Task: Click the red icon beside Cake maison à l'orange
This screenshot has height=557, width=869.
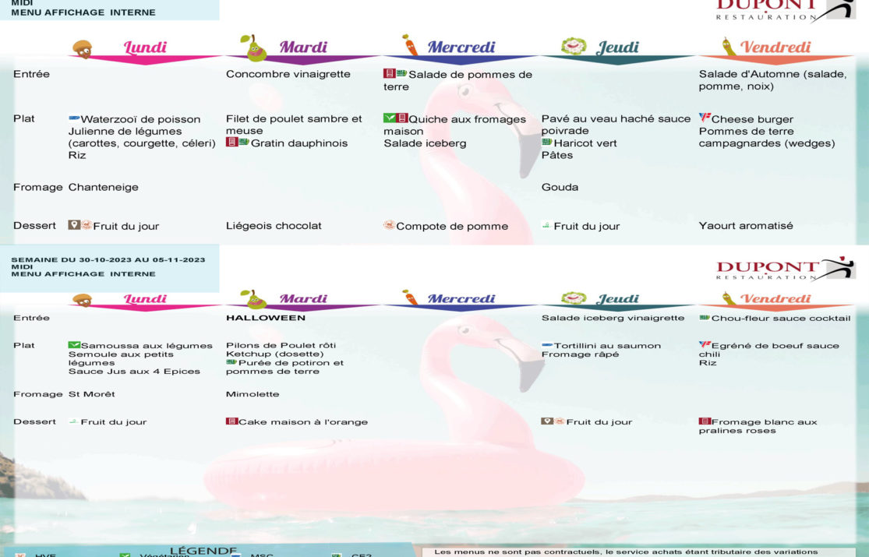Action: click(231, 421)
